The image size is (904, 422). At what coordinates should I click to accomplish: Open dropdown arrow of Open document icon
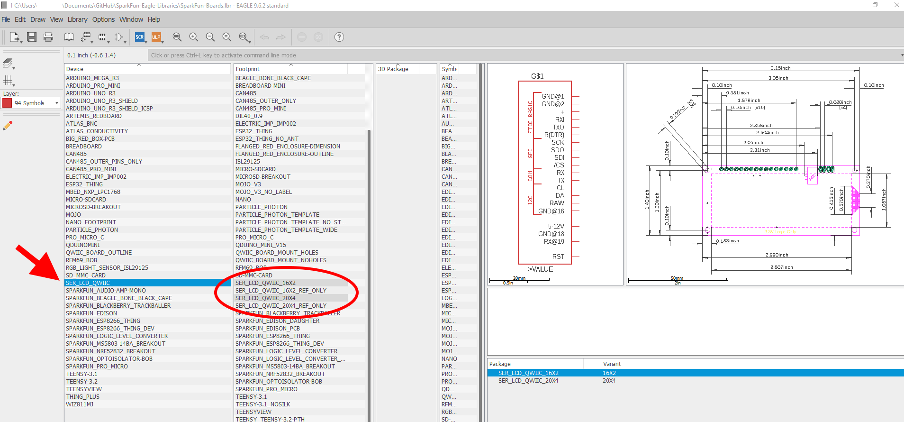(21, 42)
